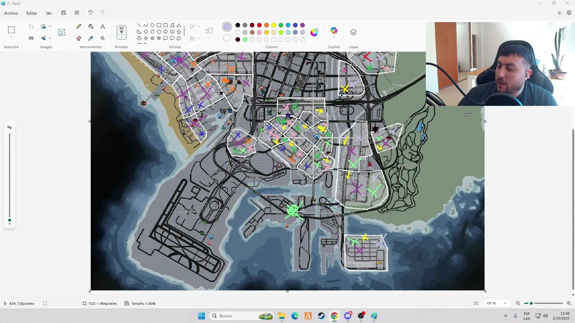575x323 pixels.
Task: Click the zoom slider in status bar
Action: tap(544, 303)
